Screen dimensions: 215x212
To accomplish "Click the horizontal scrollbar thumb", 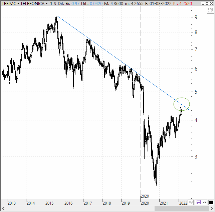I will coord(182,209).
